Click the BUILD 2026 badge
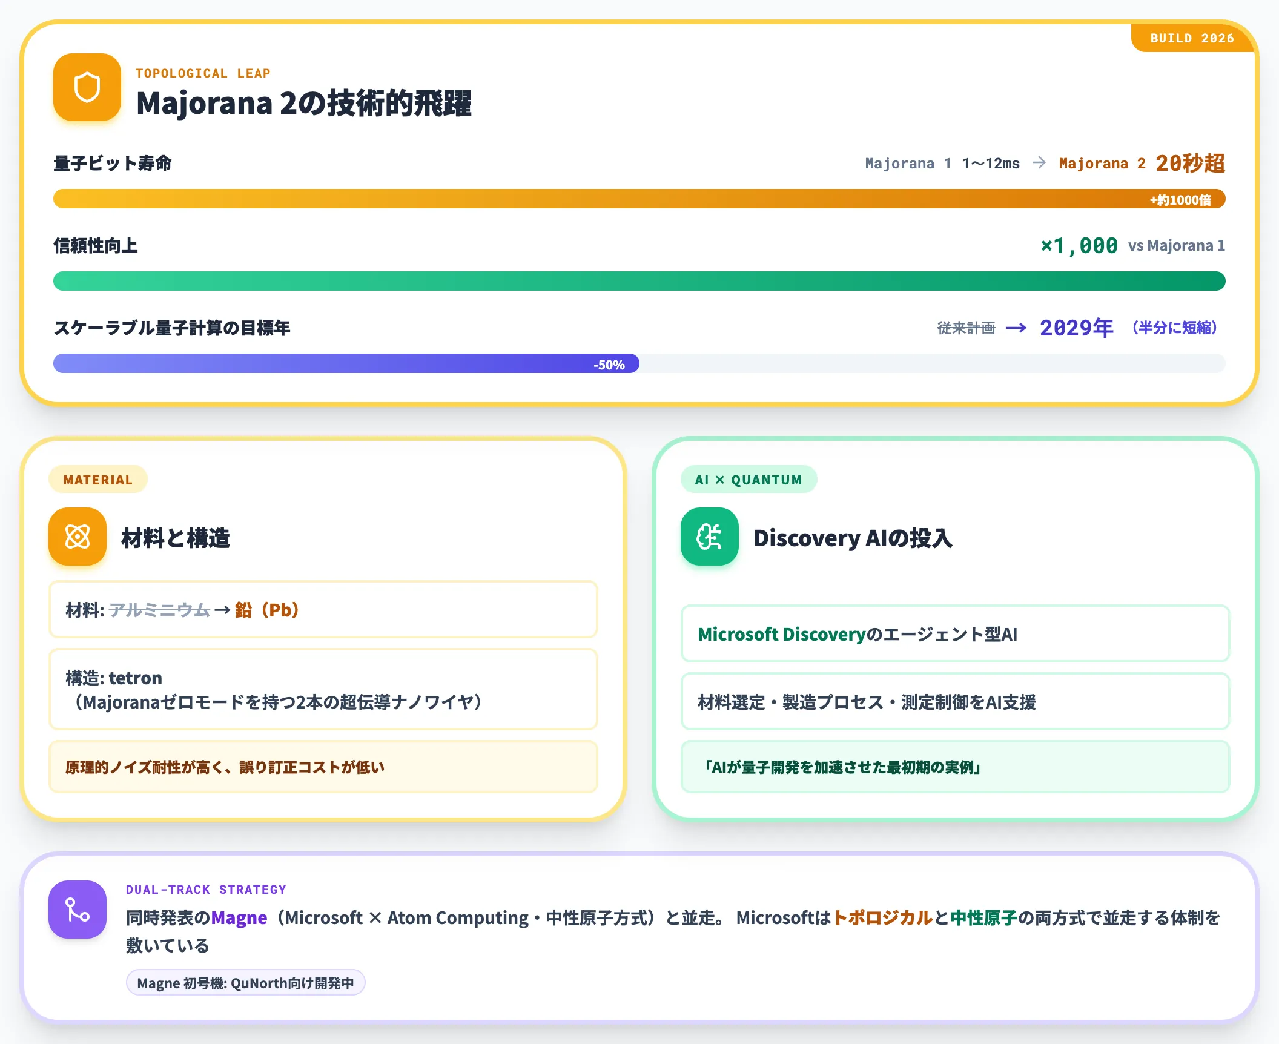 [1192, 38]
